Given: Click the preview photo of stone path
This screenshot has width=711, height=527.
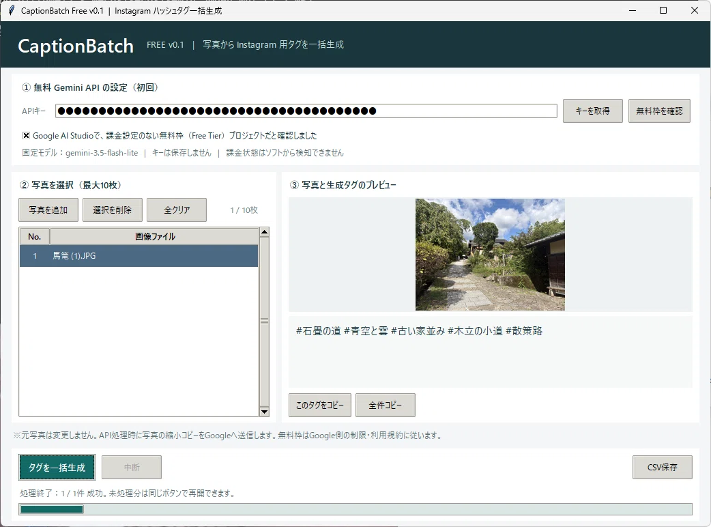Looking at the screenshot, I should coord(490,255).
